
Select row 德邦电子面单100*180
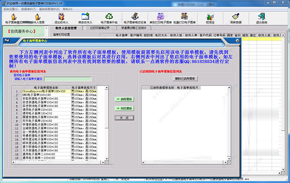pyautogui.click(x=54, y=110)
